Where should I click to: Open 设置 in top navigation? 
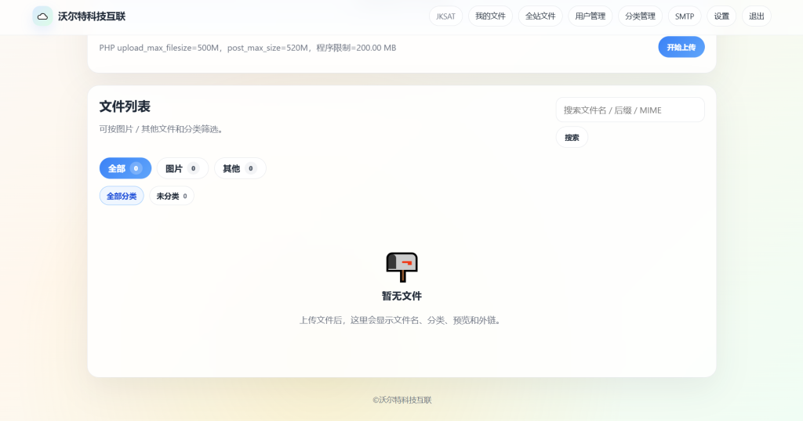click(x=721, y=16)
